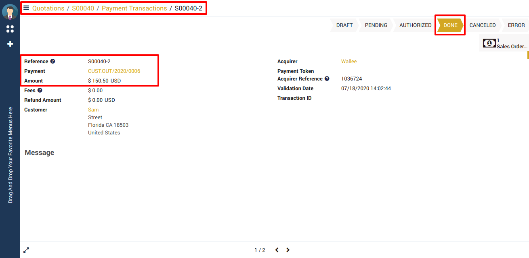Click the Acquirer Reference help icon
This screenshot has height=258, width=529.
click(327, 79)
